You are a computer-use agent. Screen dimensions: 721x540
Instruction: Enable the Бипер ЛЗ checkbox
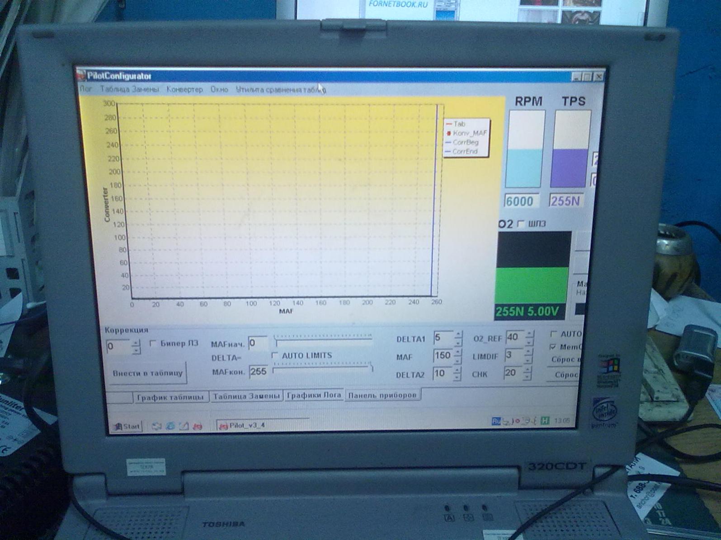point(153,344)
